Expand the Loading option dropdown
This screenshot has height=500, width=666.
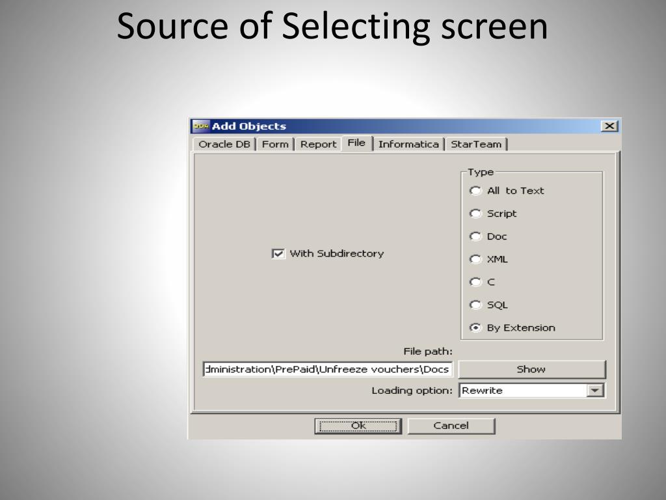(594, 391)
